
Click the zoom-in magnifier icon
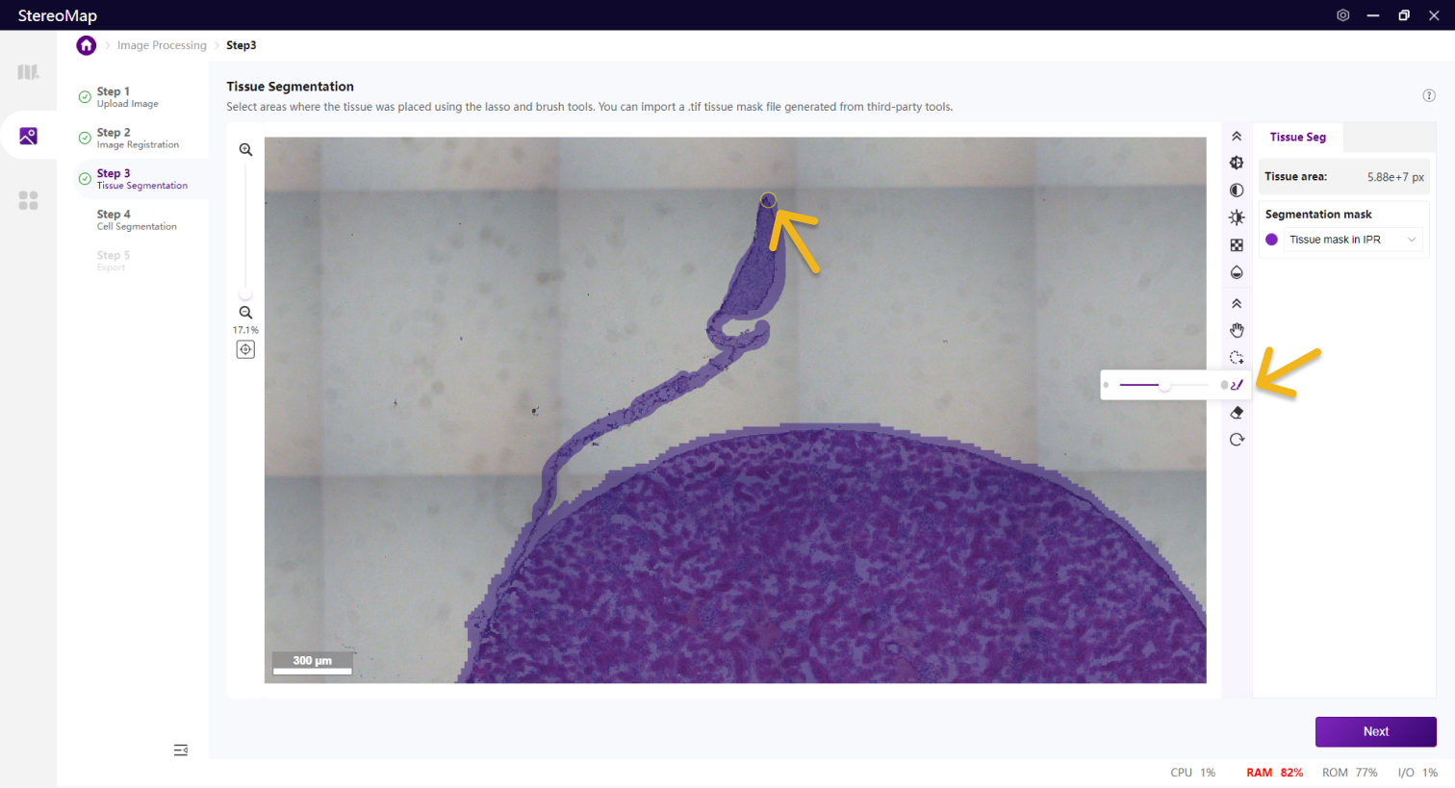(x=245, y=149)
